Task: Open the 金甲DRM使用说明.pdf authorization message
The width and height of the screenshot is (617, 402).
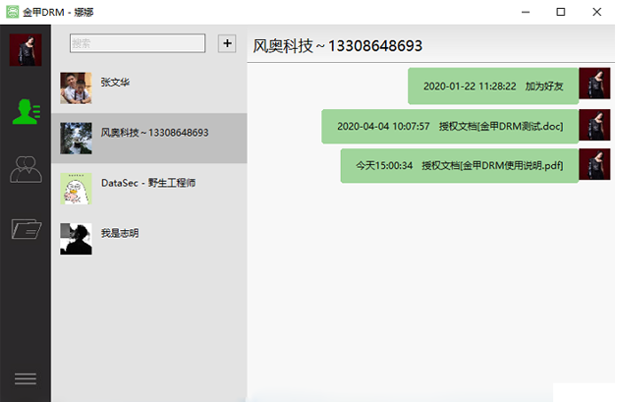Action: [x=459, y=165]
